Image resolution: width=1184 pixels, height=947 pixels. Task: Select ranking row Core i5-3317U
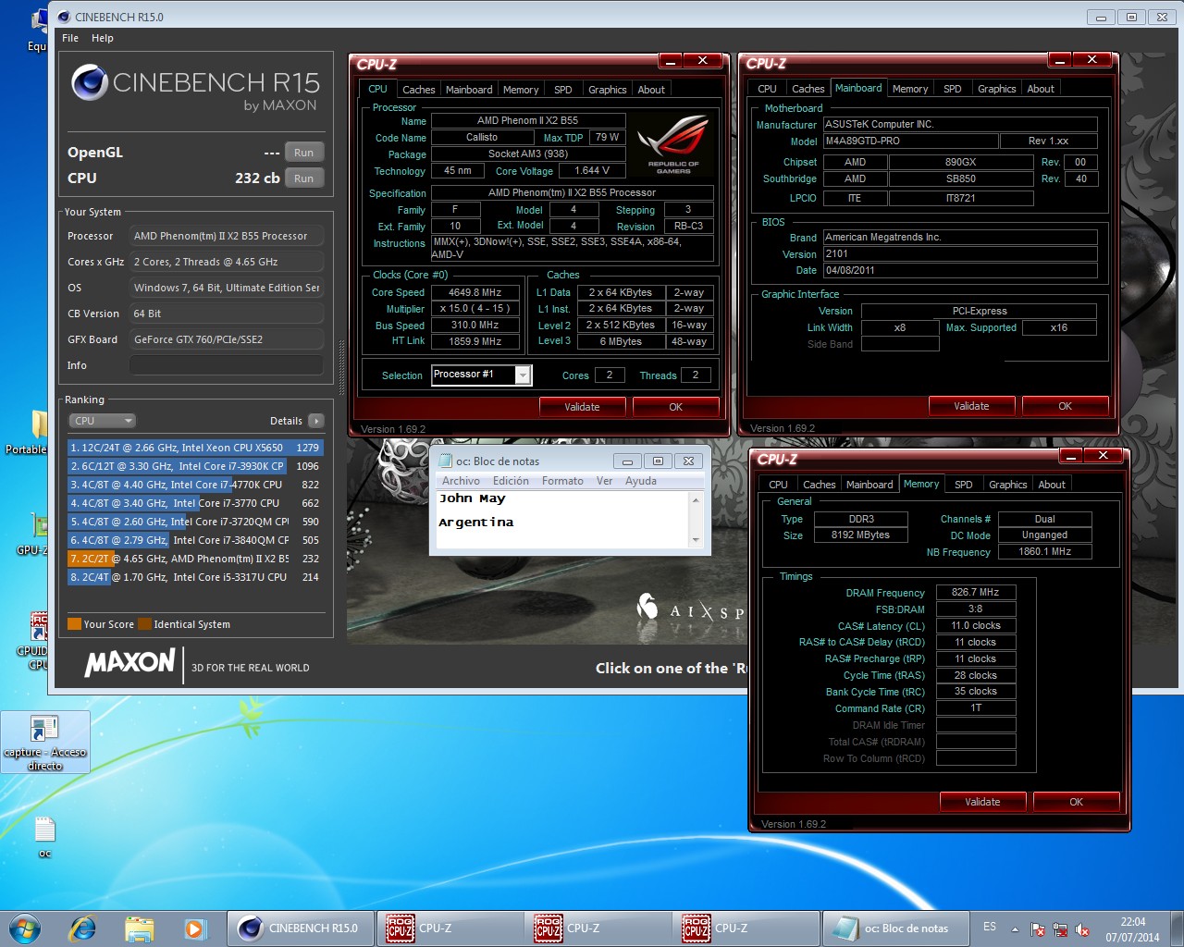click(195, 577)
